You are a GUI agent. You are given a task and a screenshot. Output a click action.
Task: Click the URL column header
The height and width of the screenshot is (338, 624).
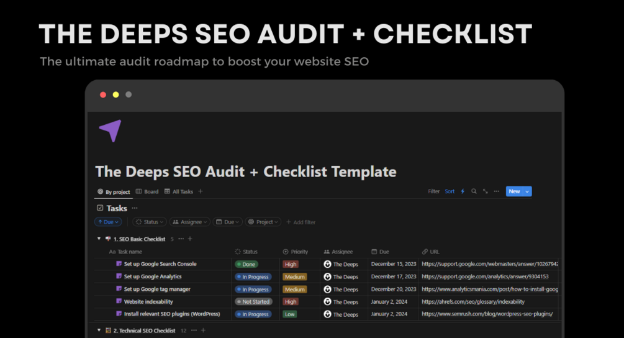(x=431, y=252)
